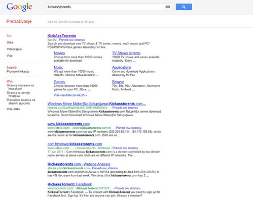
Task: Open the Browse sitelink
Action: point(118,82)
